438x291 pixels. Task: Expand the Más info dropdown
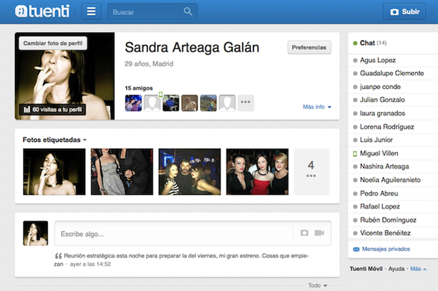[x=317, y=107]
